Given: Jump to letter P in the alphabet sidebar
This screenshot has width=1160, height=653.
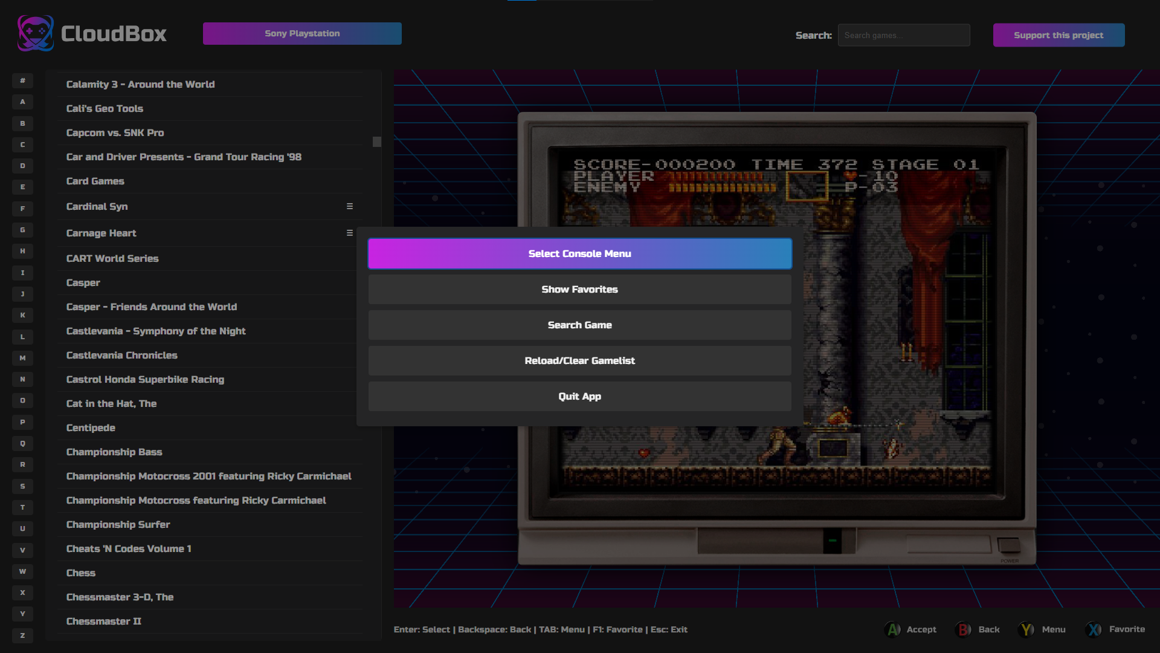Looking at the screenshot, I should pyautogui.click(x=22, y=422).
